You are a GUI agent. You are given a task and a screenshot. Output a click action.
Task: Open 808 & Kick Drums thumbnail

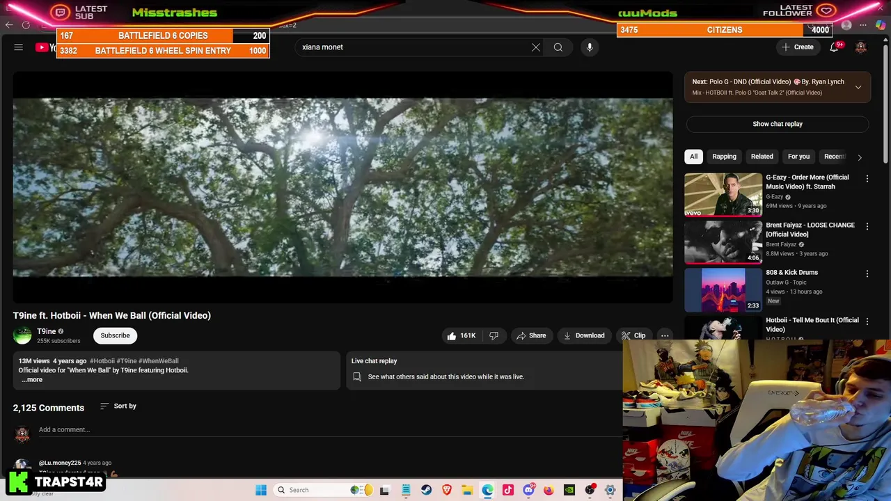(x=723, y=289)
